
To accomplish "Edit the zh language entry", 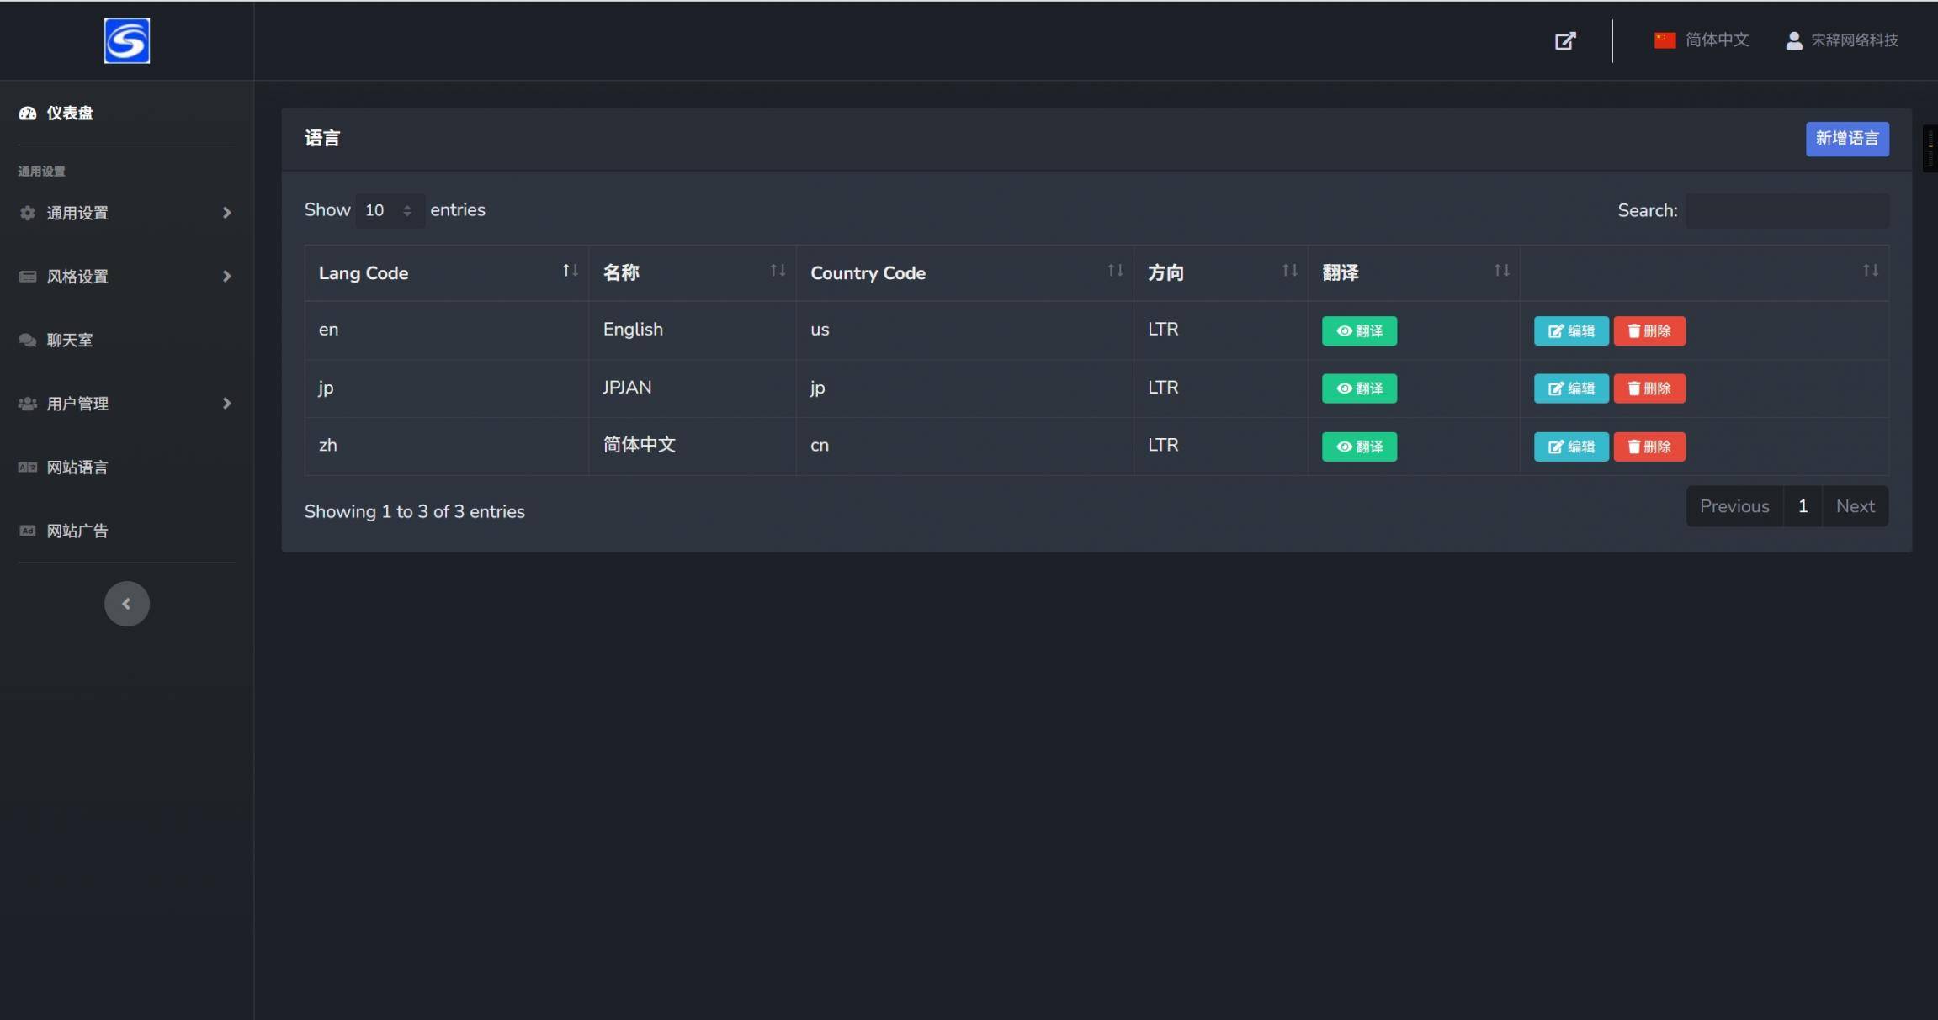I will coord(1570,447).
